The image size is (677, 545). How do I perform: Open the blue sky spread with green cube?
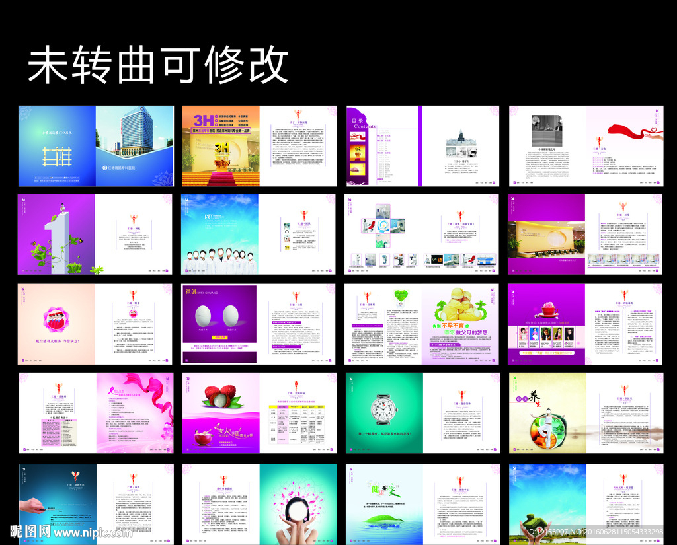click(x=586, y=504)
